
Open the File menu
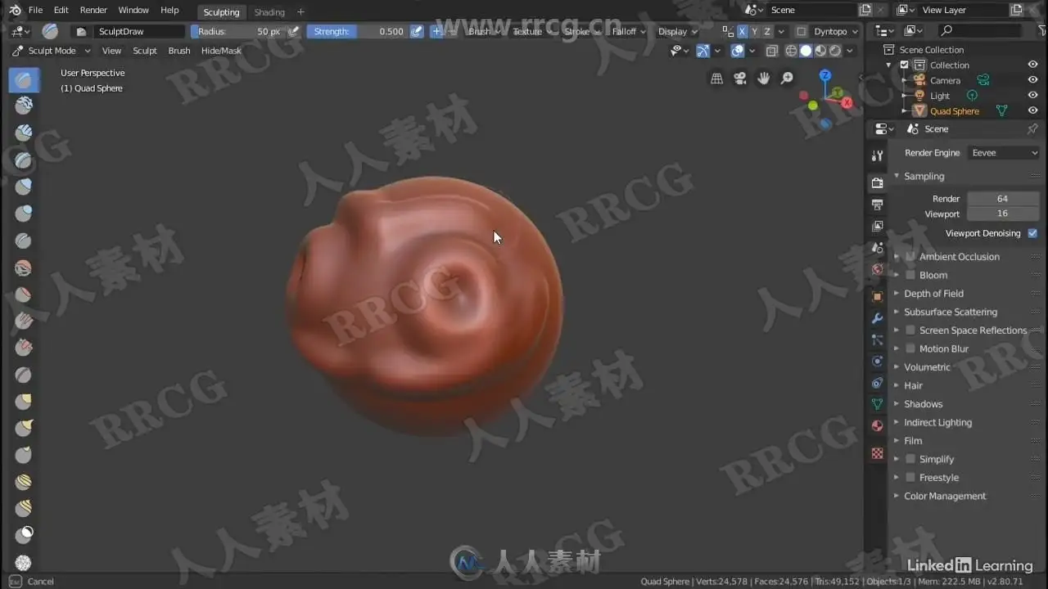click(x=35, y=10)
